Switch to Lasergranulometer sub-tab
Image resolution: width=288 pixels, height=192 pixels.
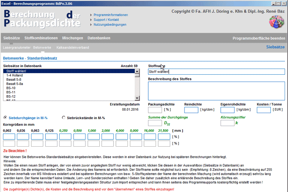point(17,48)
